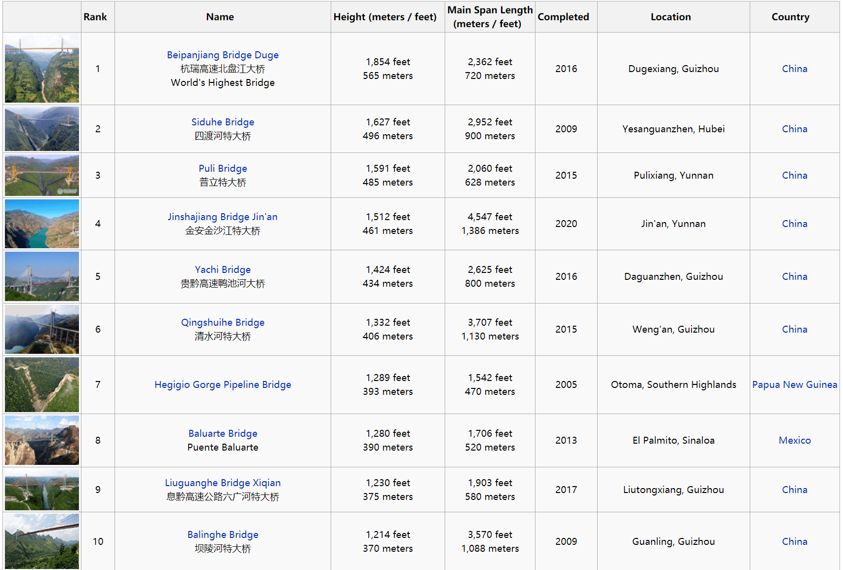Screen dimensions: 843x570
Task: Click the 1,214 feet height value
Action: pyautogui.click(x=388, y=534)
